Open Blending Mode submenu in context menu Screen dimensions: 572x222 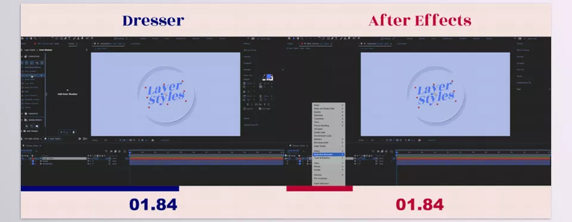[x=328, y=142]
